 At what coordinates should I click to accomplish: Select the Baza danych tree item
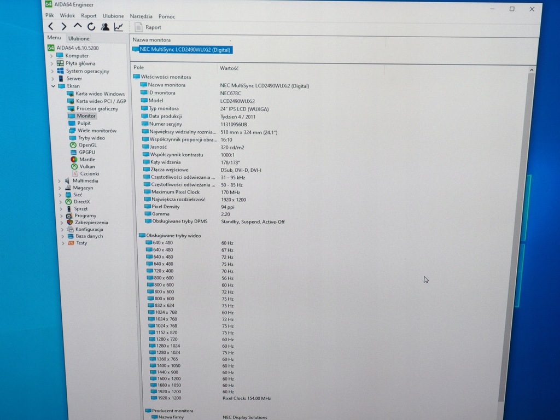(x=85, y=236)
